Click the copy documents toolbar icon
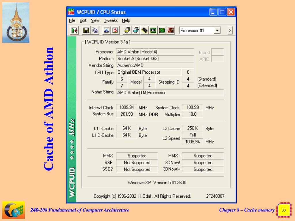This screenshot has height=221, width=295. click(x=94, y=31)
